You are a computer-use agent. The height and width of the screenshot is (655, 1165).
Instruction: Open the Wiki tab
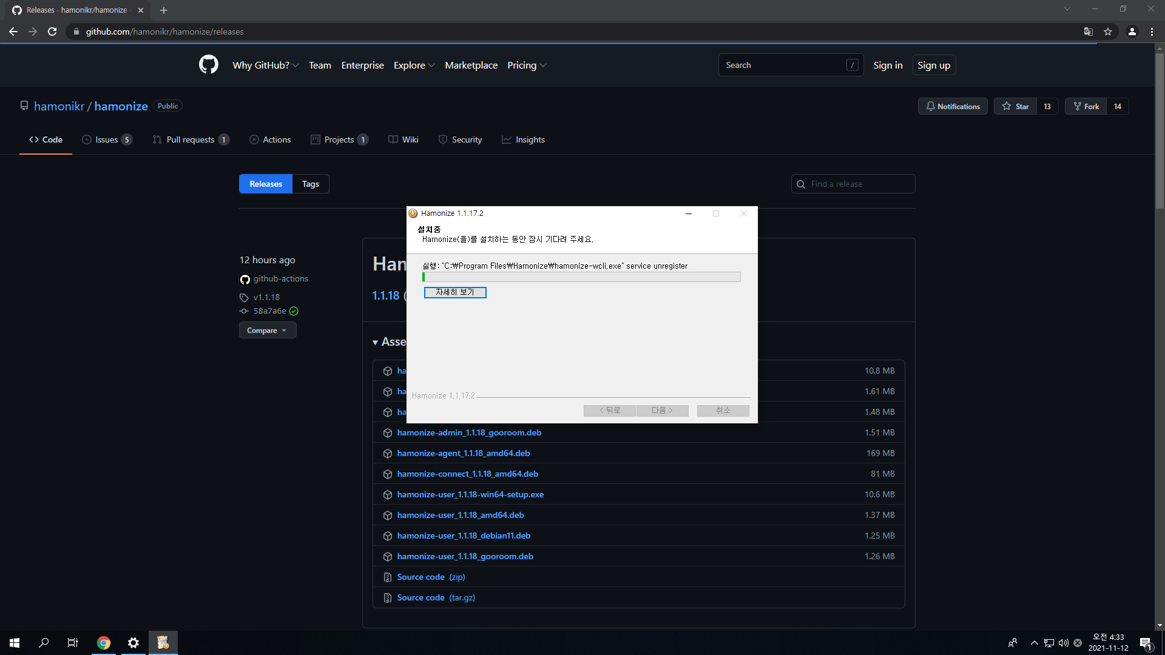(x=404, y=139)
